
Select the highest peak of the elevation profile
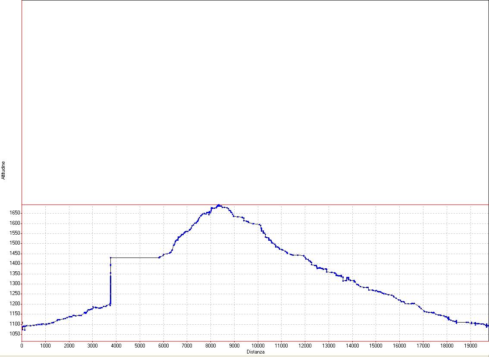(219, 205)
